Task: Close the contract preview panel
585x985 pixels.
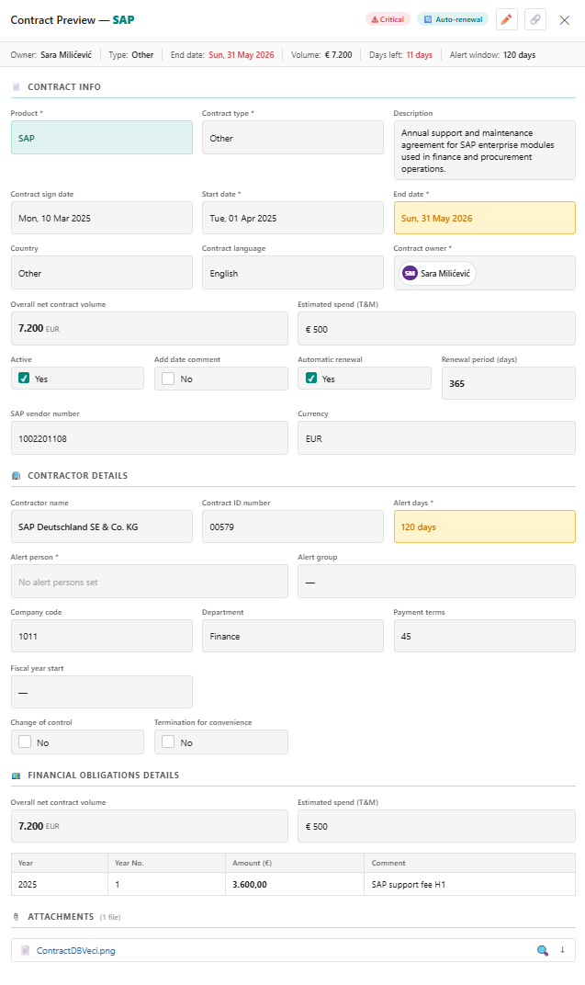Action: click(x=564, y=20)
